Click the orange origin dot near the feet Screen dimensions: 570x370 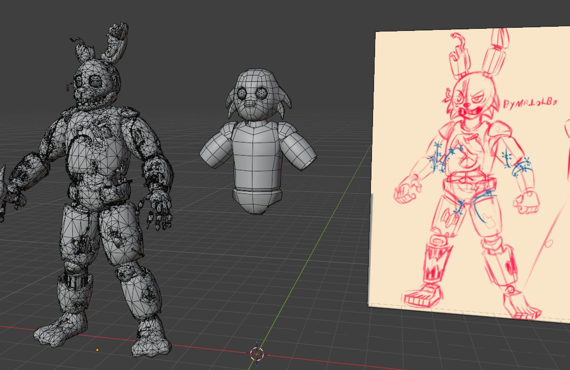click(x=97, y=350)
